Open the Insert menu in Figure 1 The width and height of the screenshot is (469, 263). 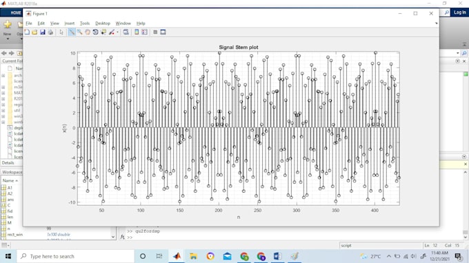pyautogui.click(x=70, y=23)
